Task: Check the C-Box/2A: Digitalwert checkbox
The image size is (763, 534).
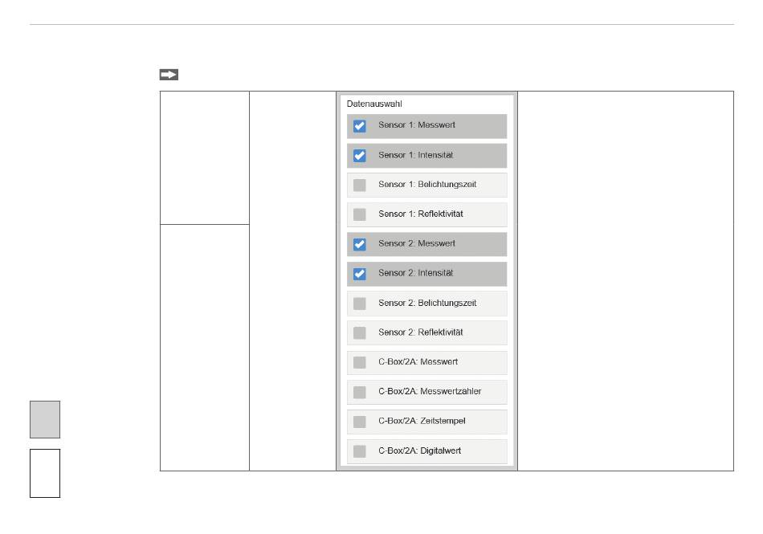Action: point(360,450)
